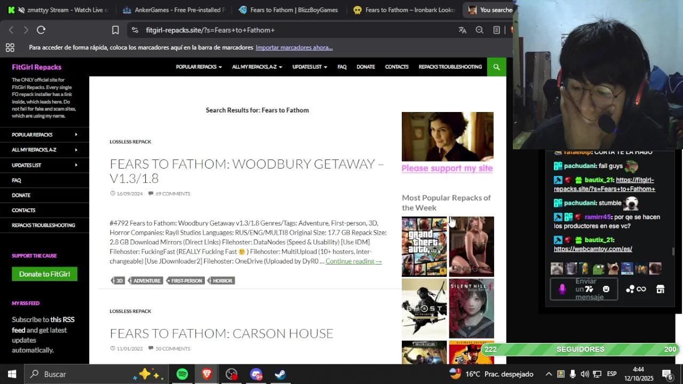Expand sidebar Updates List submenu arrow
The width and height of the screenshot is (683, 384).
tap(76, 165)
